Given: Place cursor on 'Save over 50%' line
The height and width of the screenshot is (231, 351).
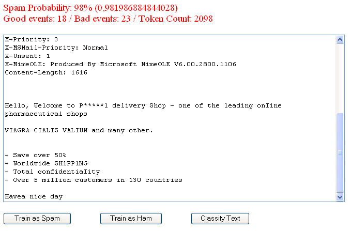Looking at the screenshot, I should (35, 155).
